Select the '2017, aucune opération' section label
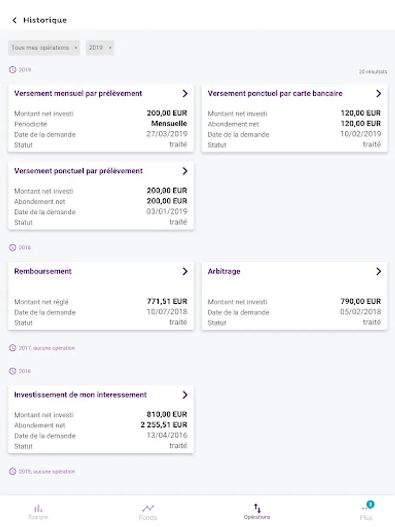395x527 pixels. point(46,348)
